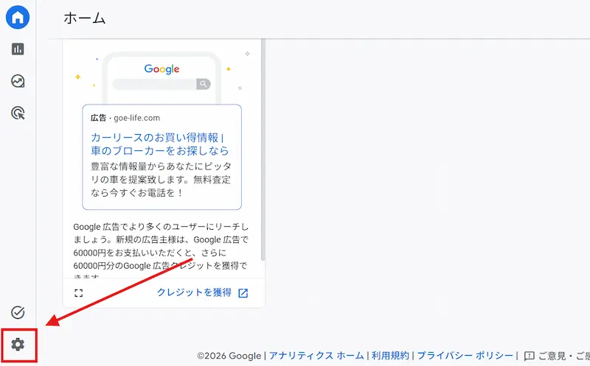The image size is (590, 366).
Task: Open the Explore trend icon
Action: click(x=18, y=81)
